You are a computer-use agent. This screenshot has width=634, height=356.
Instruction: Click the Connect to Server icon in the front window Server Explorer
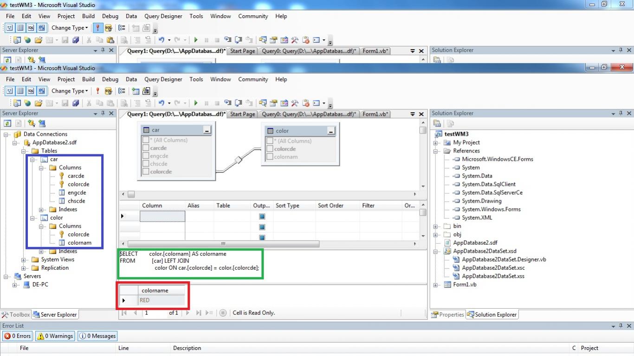[42, 123]
